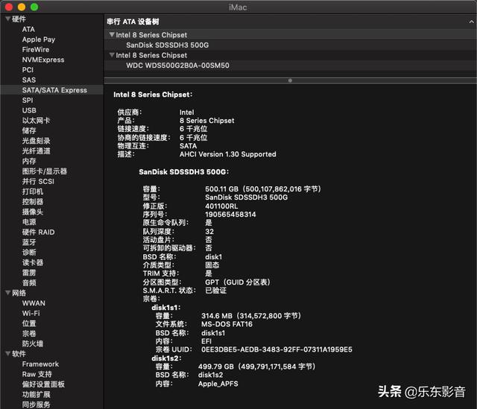477x409 pixels.
Task: Collapse the first Intel 8 Series Chipset row
Action: pos(112,35)
